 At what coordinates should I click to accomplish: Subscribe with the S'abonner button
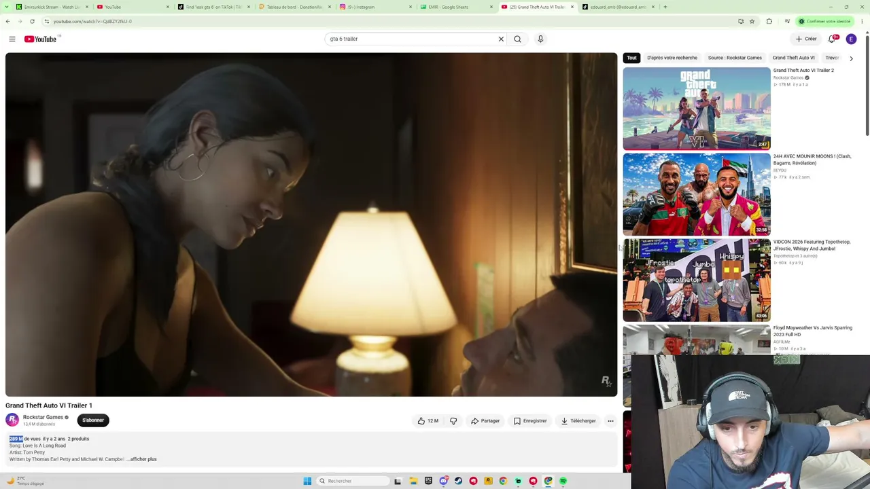click(93, 420)
